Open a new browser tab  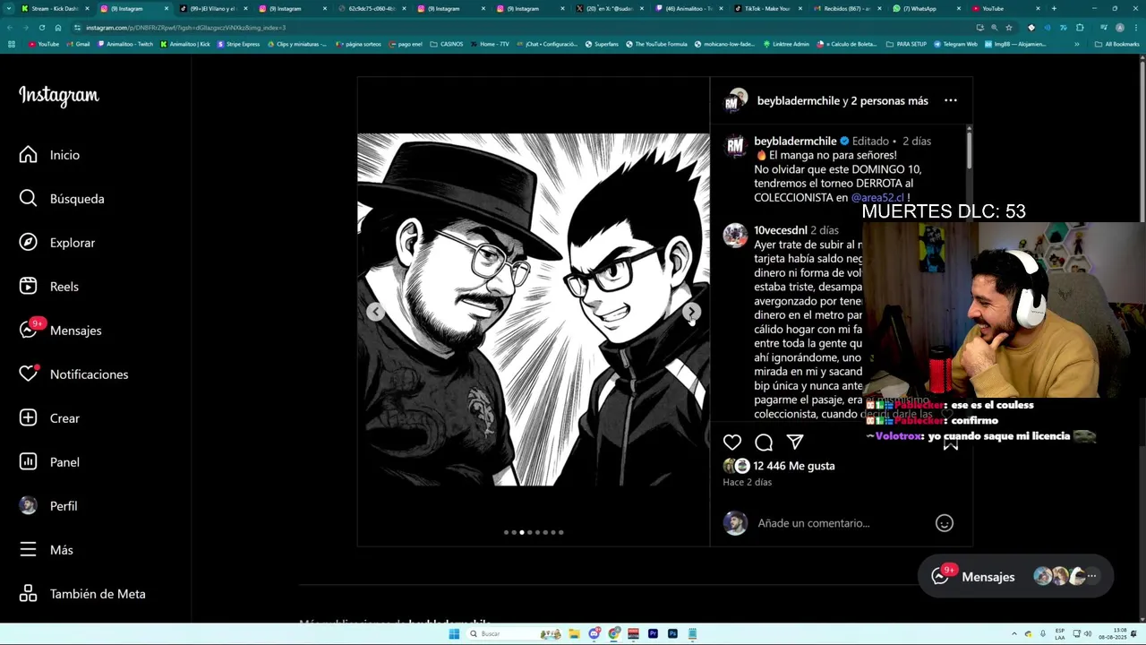1054,8
